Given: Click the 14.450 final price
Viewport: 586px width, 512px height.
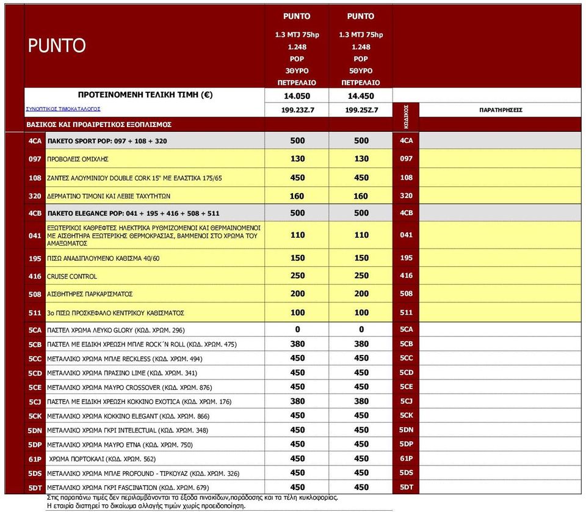Looking at the screenshot, I should coord(361,96).
